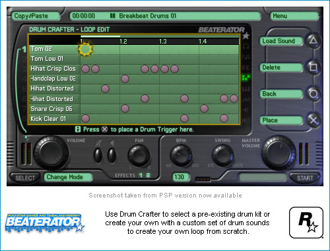Click the circle button beside Back

tap(313, 94)
